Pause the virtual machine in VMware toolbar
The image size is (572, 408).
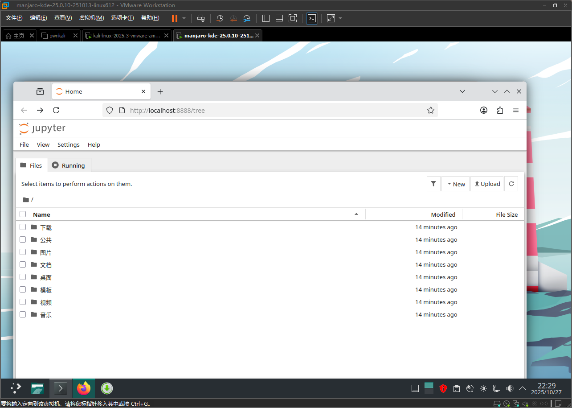175,18
